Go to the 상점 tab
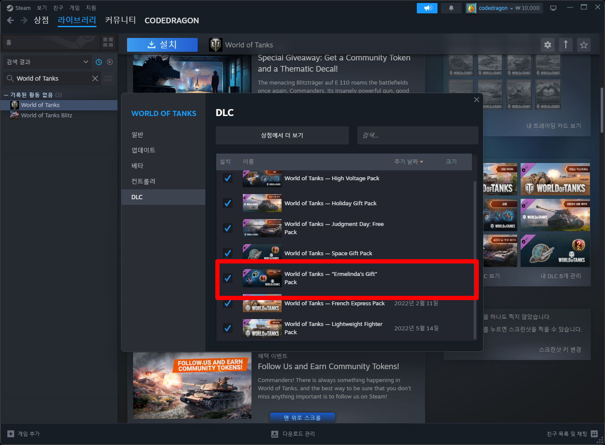The width and height of the screenshot is (605, 445). tap(41, 20)
